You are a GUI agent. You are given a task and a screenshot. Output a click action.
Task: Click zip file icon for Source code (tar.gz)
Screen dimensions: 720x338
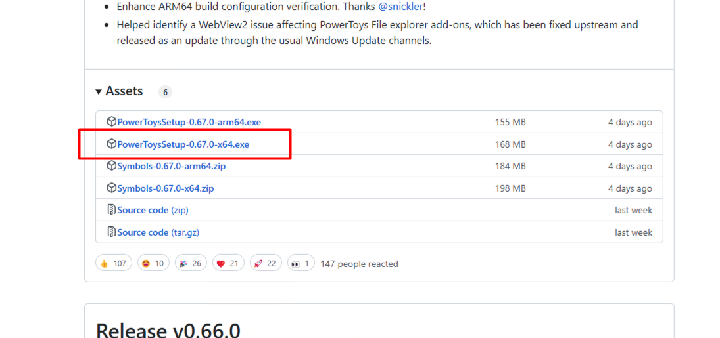[x=112, y=232]
